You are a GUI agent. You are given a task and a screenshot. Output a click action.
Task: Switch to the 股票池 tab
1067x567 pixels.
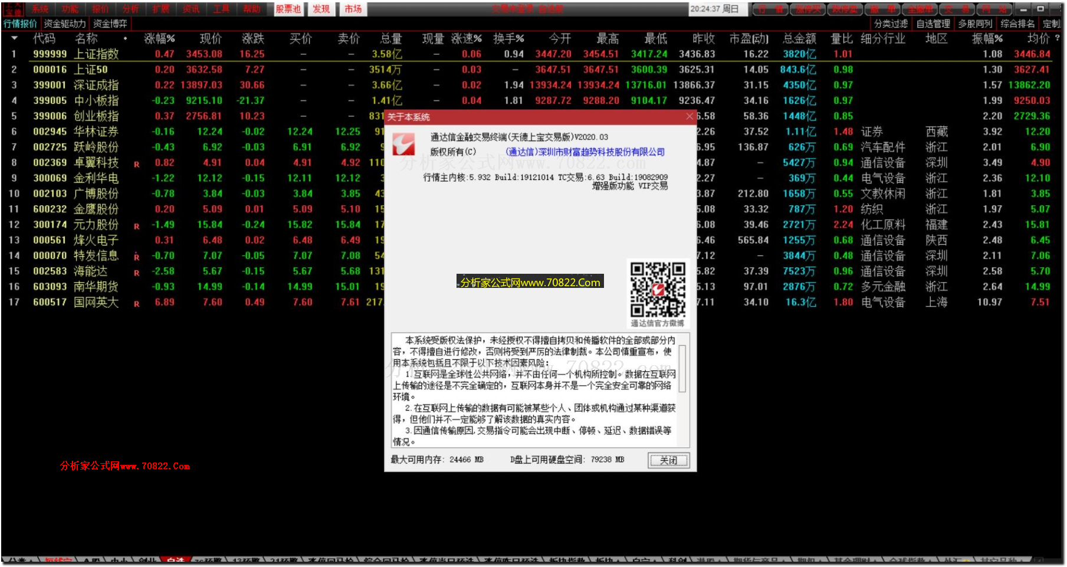[x=288, y=9]
